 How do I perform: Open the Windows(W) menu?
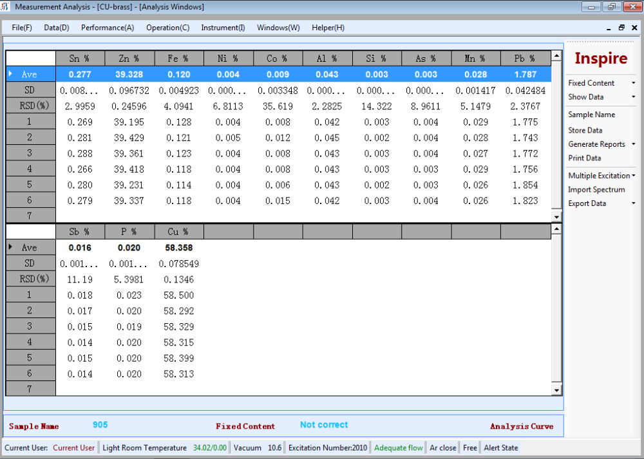point(278,28)
